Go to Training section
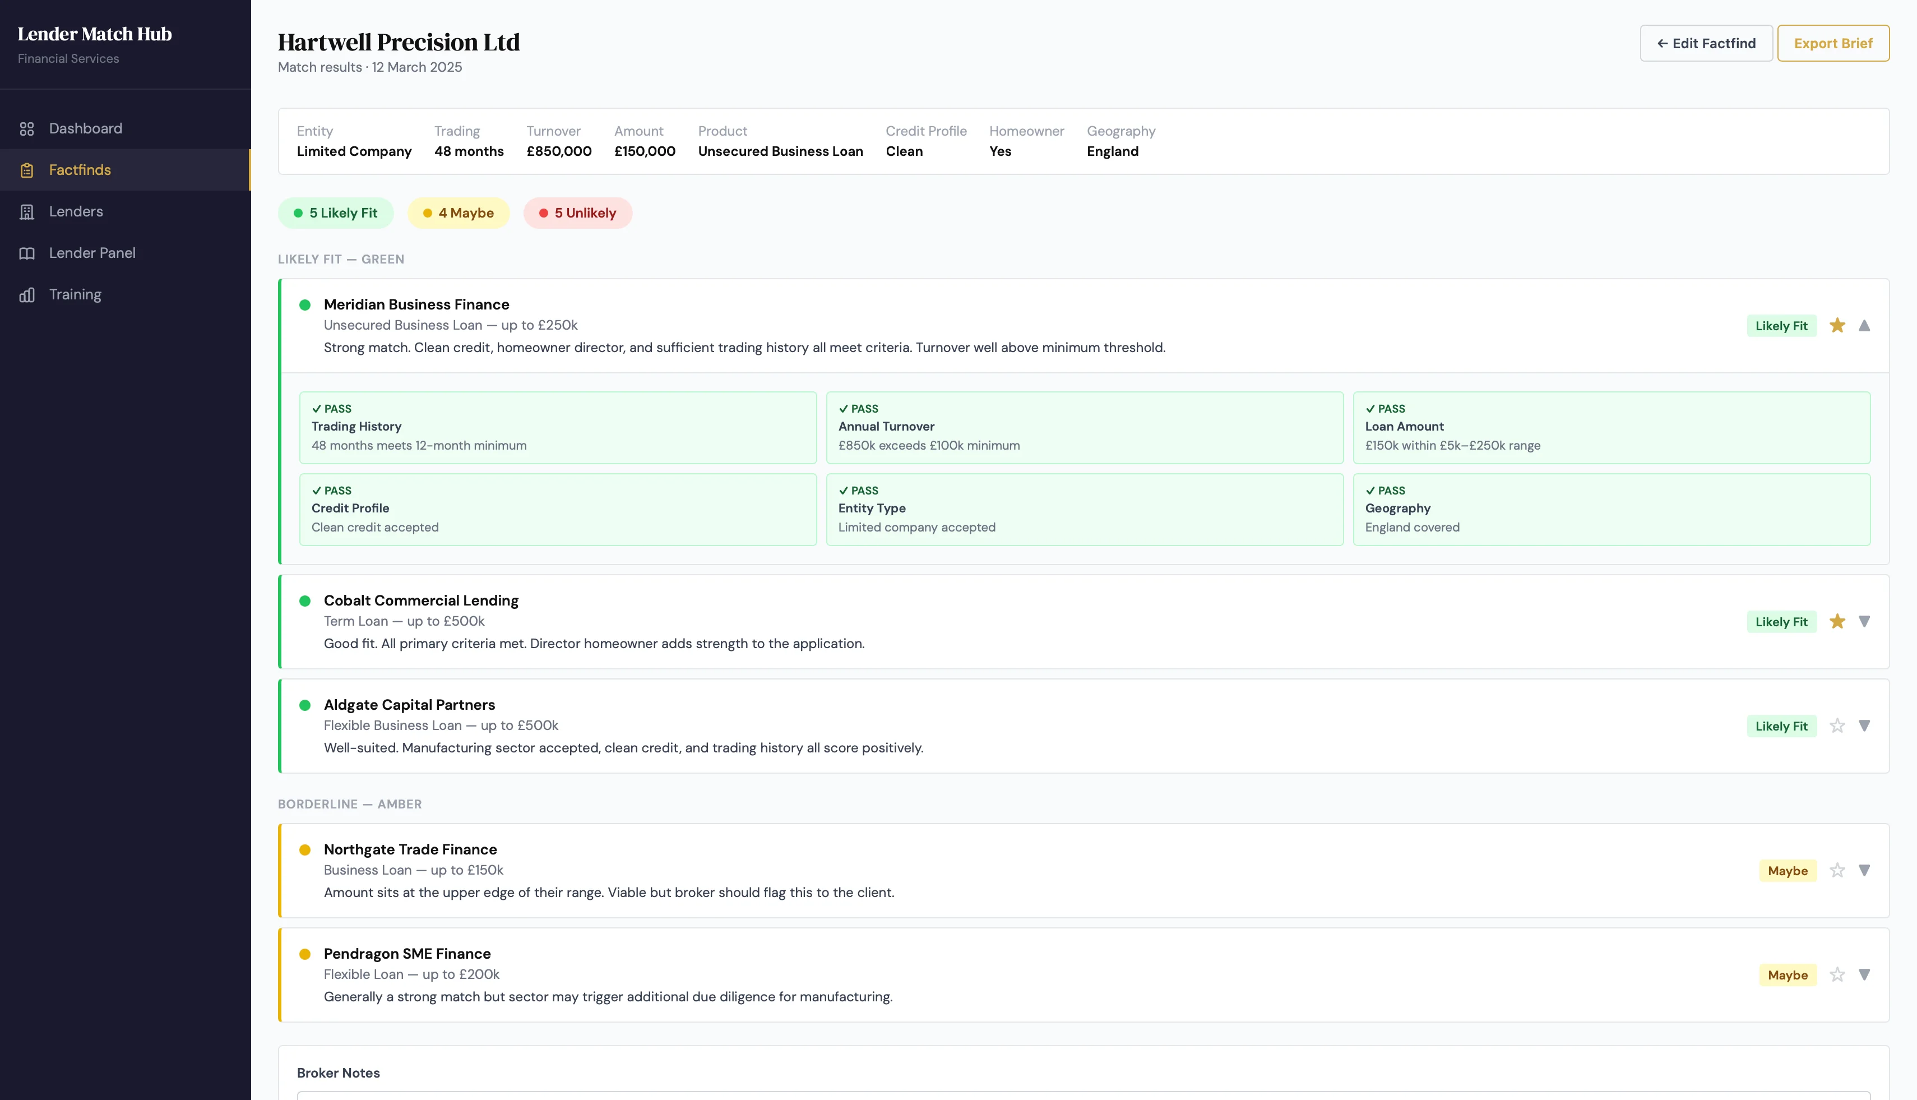This screenshot has width=1917, height=1100. (75, 295)
